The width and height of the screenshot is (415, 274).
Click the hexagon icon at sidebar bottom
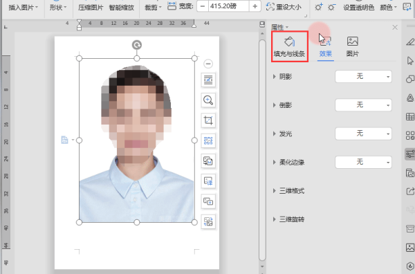(x=410, y=266)
